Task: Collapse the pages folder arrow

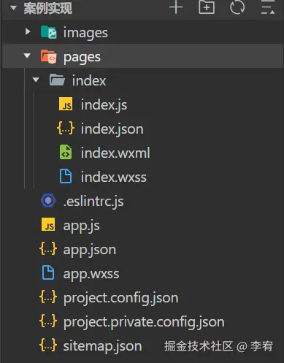Action: click(27, 56)
